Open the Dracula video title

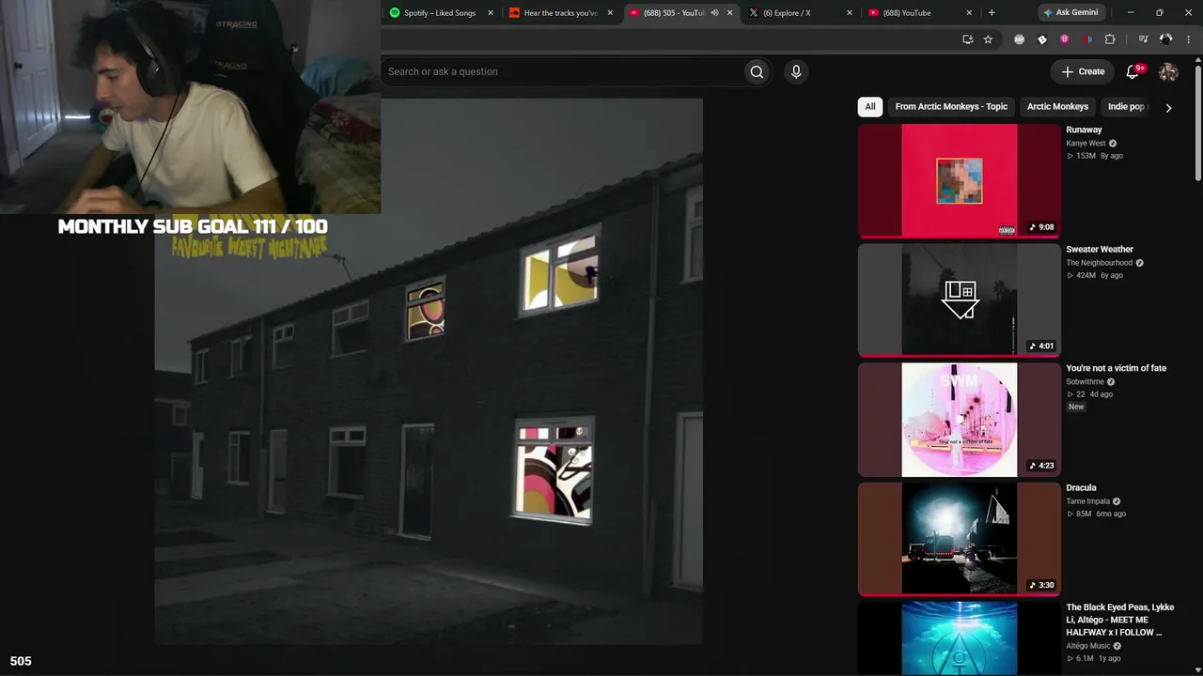(x=1081, y=488)
